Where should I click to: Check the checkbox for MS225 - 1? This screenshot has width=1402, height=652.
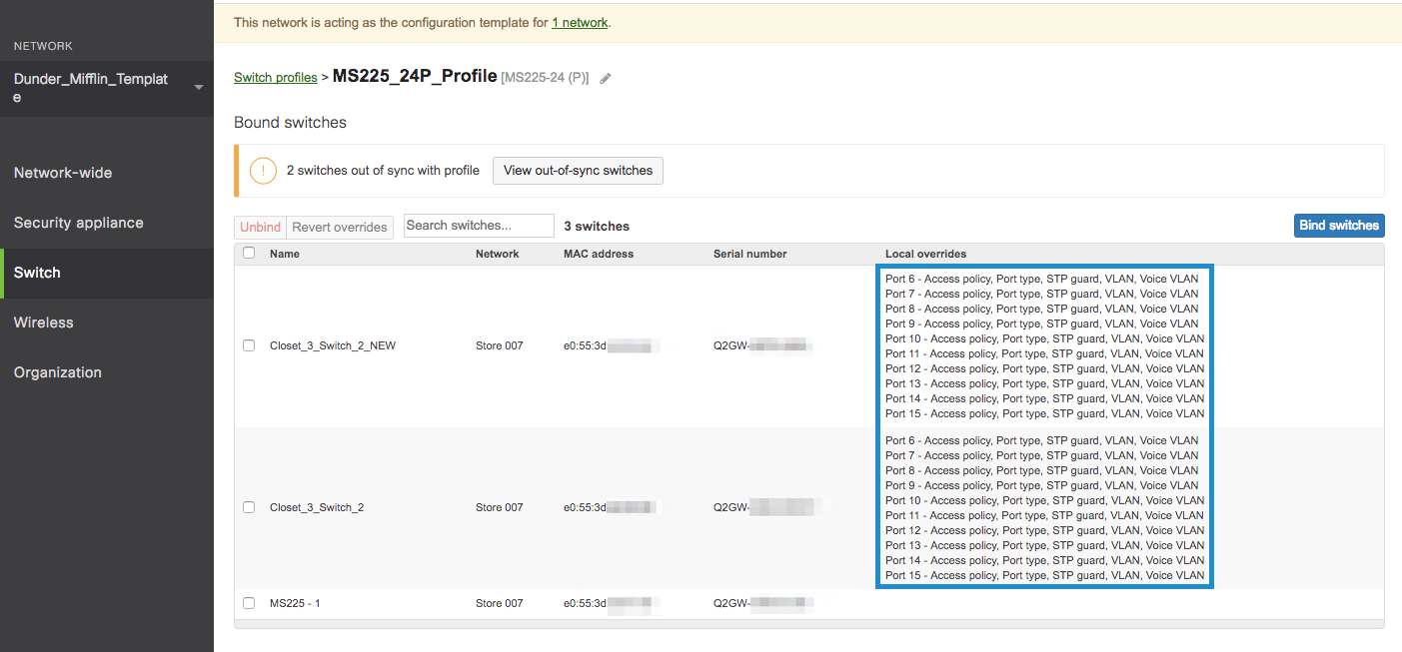pos(249,602)
